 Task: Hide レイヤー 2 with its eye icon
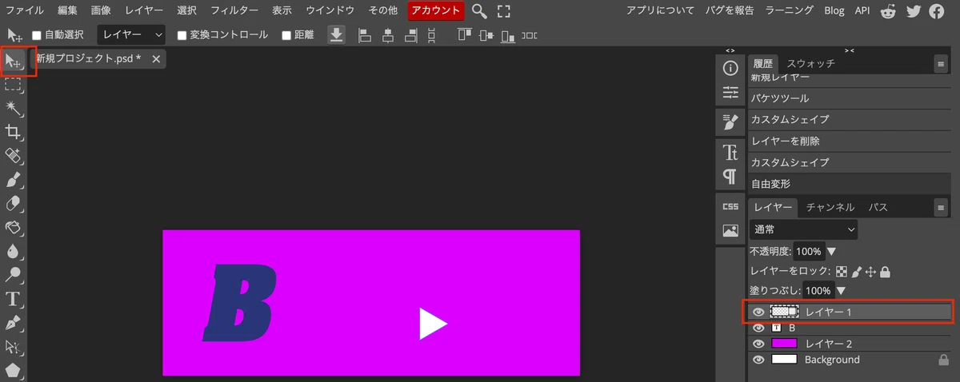point(758,344)
